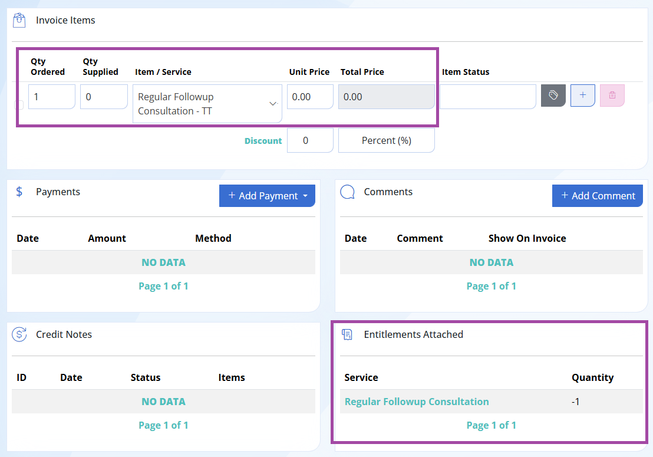Click the grey price tag icon button
Viewport: 653px width, 457px height.
[x=553, y=96]
